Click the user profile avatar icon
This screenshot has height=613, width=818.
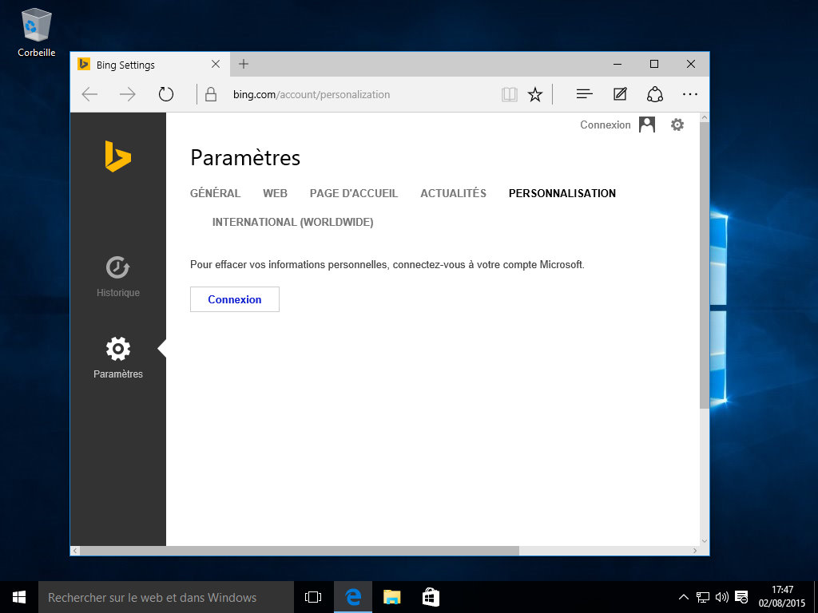pos(647,125)
